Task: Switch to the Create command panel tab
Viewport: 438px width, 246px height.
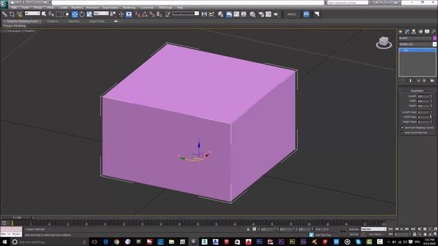Action: (x=400, y=31)
